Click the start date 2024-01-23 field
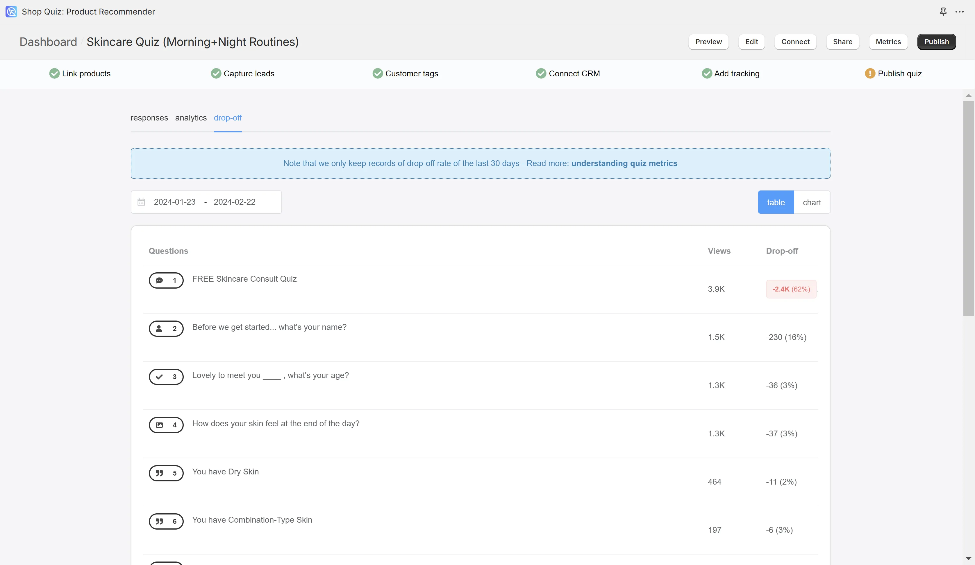This screenshot has height=565, width=975. (175, 202)
